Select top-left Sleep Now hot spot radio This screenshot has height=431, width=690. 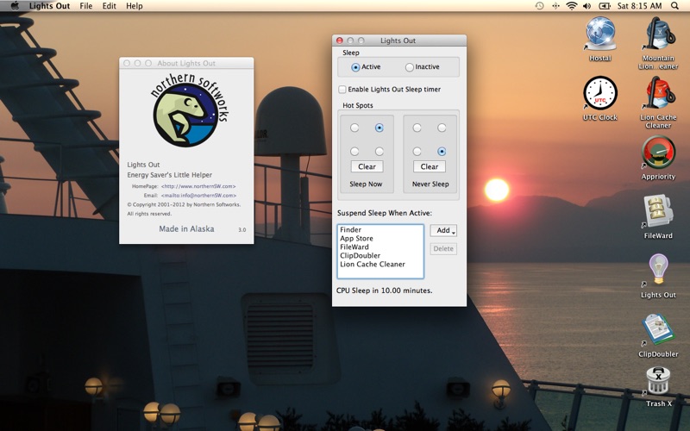point(354,128)
